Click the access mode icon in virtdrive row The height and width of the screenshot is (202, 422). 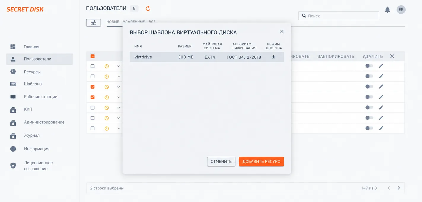273,57
